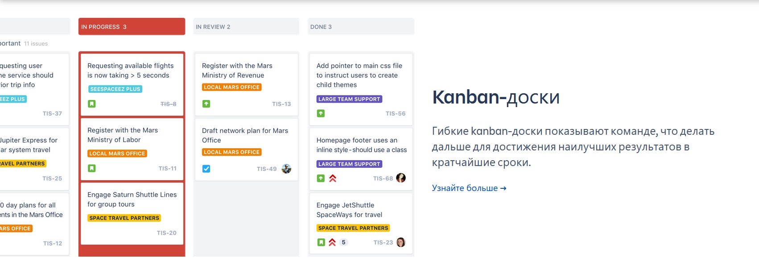Click the SEESPACEEZ PLUS label on TIS-8
Image resolution: width=759 pixels, height=270 pixels.
(x=115, y=89)
